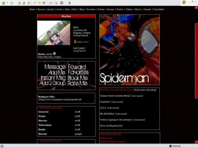
Task: Click the nerdy mood smiley icon
Action: [54, 54]
